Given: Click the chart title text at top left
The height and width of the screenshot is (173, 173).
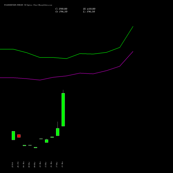Looking at the screenshot, I should 28,5.
